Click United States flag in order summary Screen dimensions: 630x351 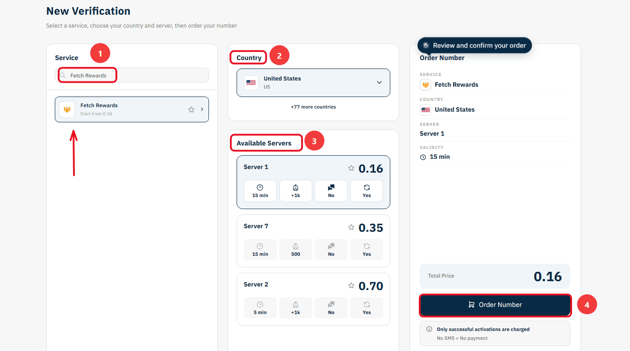pyautogui.click(x=425, y=109)
